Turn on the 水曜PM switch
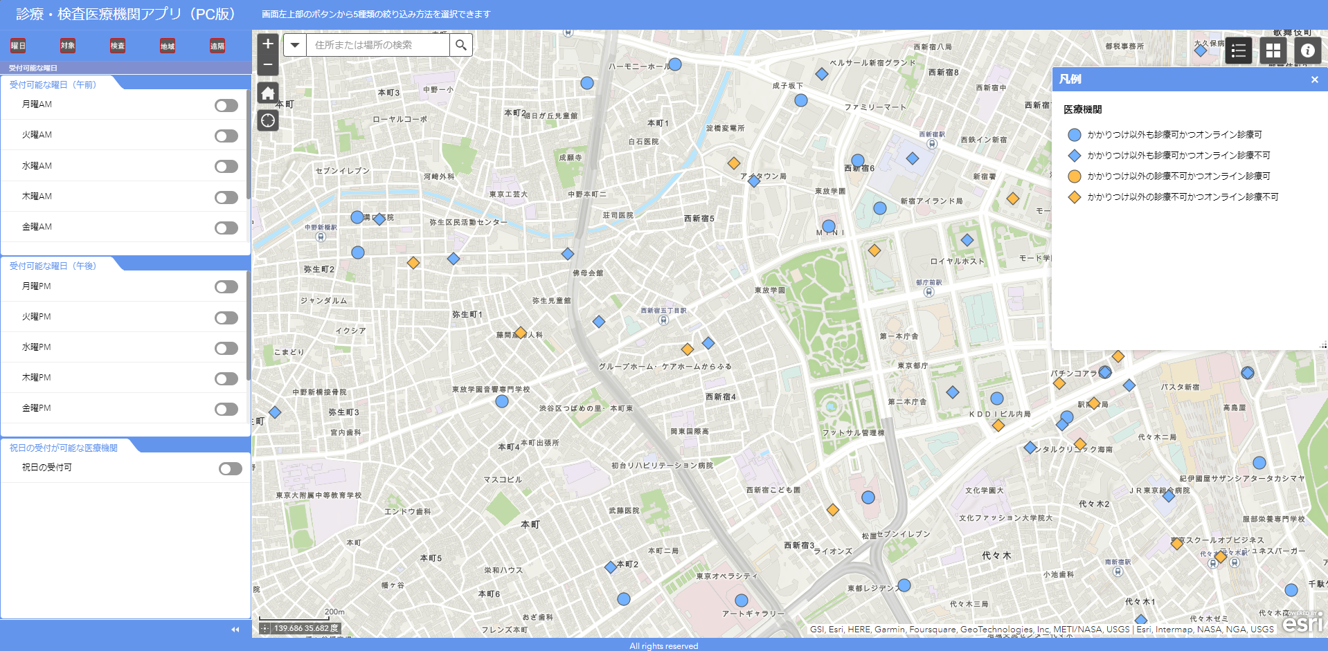This screenshot has height=651, width=1328. coord(226,348)
